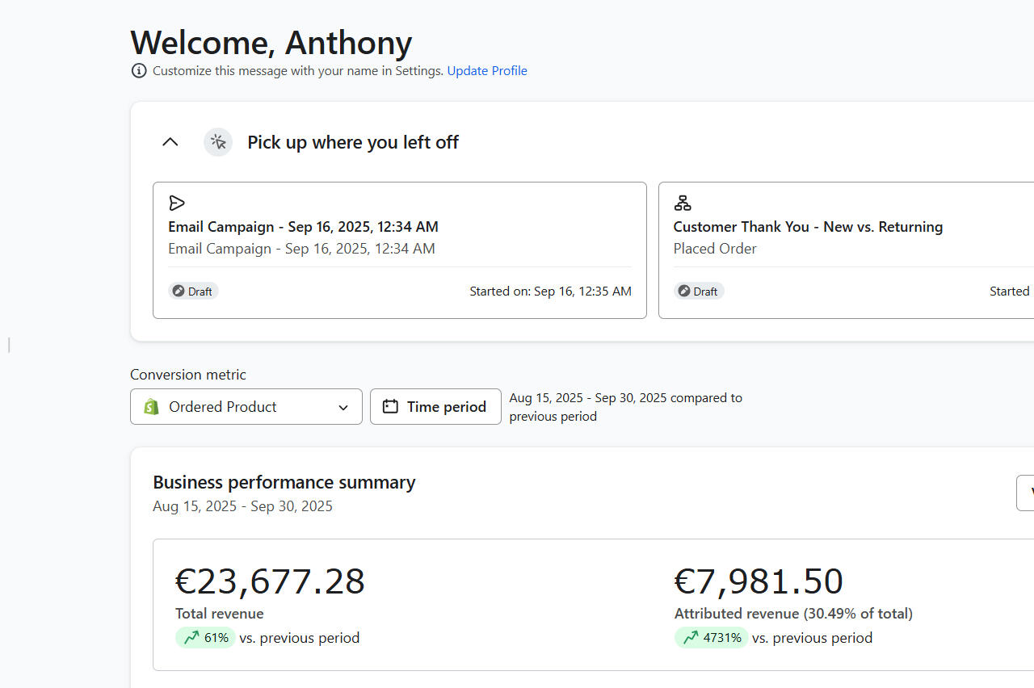Click the cursor icon next to Pick up heading

pyautogui.click(x=218, y=142)
